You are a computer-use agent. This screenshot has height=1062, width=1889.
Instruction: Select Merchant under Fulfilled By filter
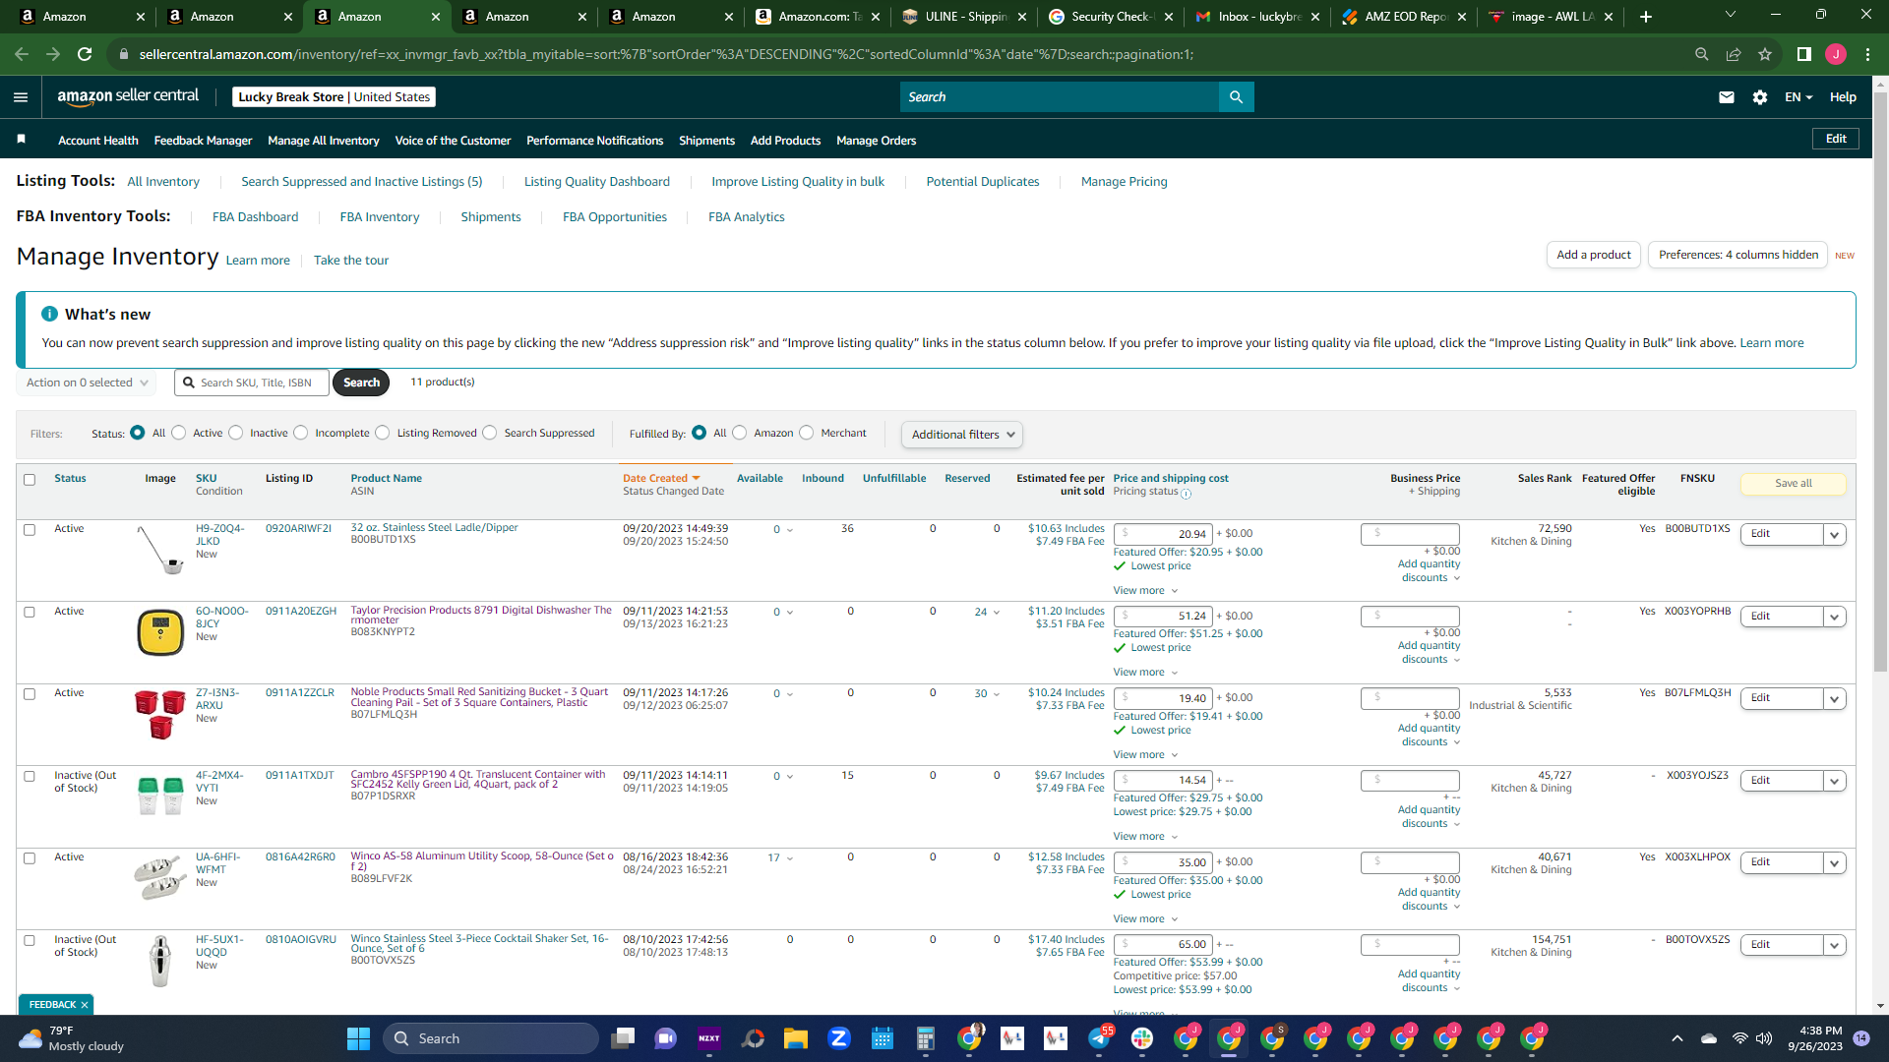click(x=807, y=433)
